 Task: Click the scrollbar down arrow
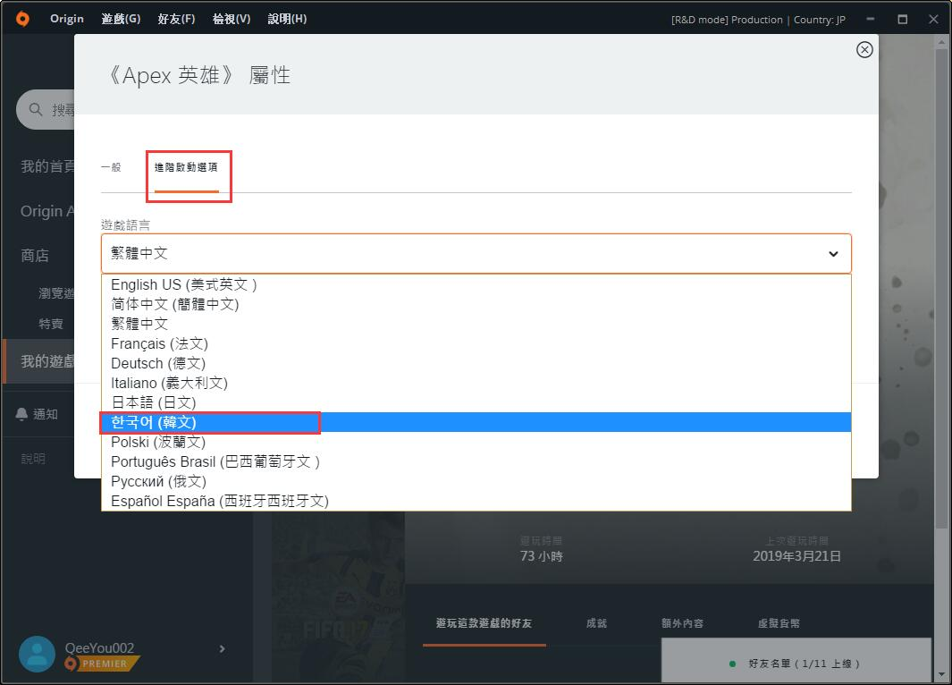[941, 674]
